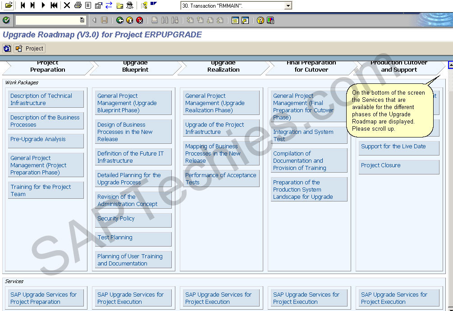
Task: Click the printer icon in the top player toolbar
Action: (78, 5)
